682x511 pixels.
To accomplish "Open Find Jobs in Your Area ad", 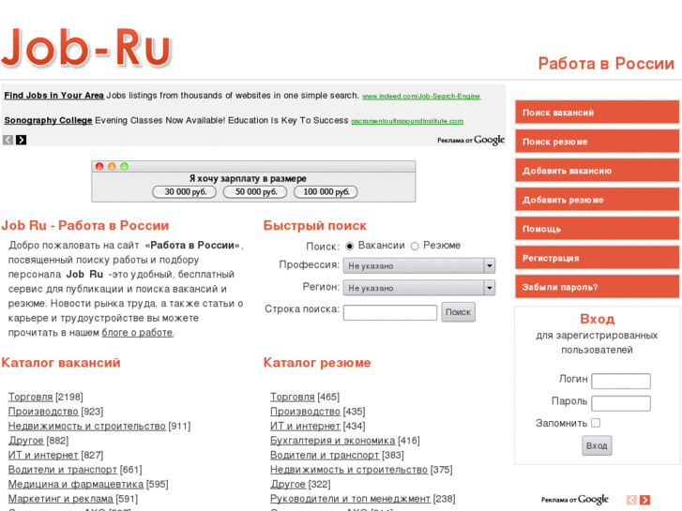I will pos(53,96).
